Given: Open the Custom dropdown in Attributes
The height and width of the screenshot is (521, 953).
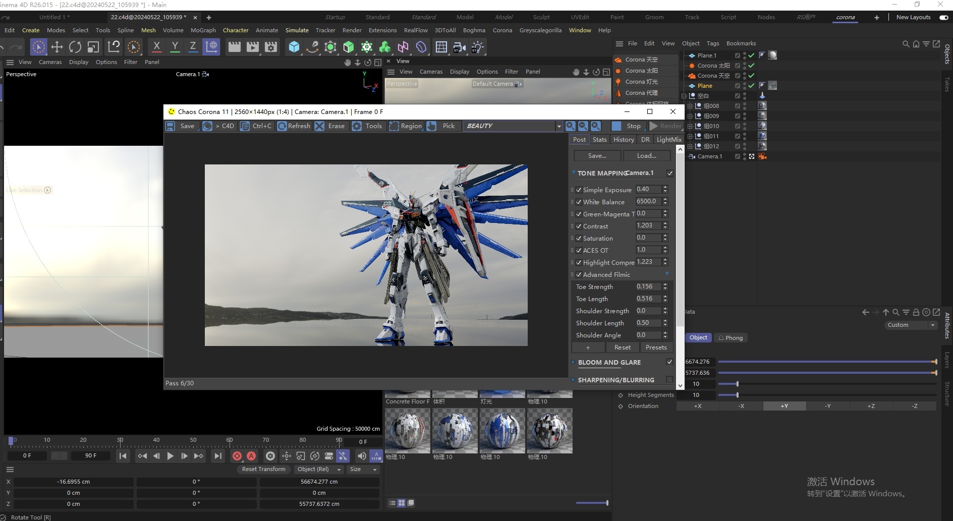Looking at the screenshot, I should [911, 325].
